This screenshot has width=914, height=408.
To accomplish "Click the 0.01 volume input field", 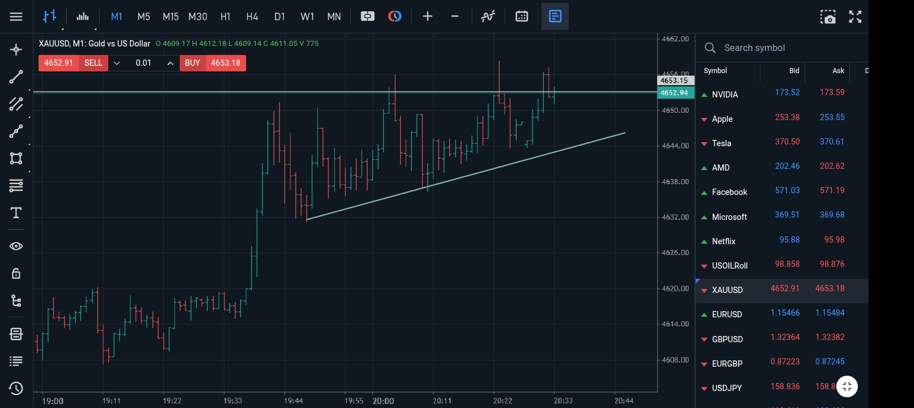I will coord(143,63).
